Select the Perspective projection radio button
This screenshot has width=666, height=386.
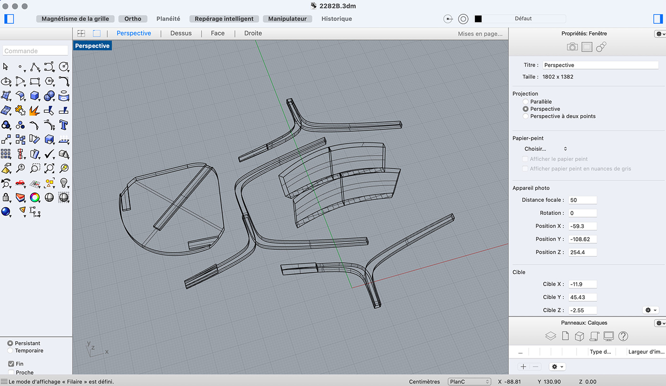(x=526, y=109)
